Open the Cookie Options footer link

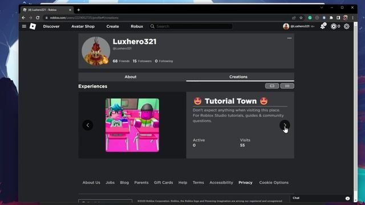click(274, 183)
